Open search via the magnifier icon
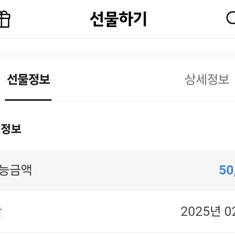The height and width of the screenshot is (235, 235). pos(231,18)
